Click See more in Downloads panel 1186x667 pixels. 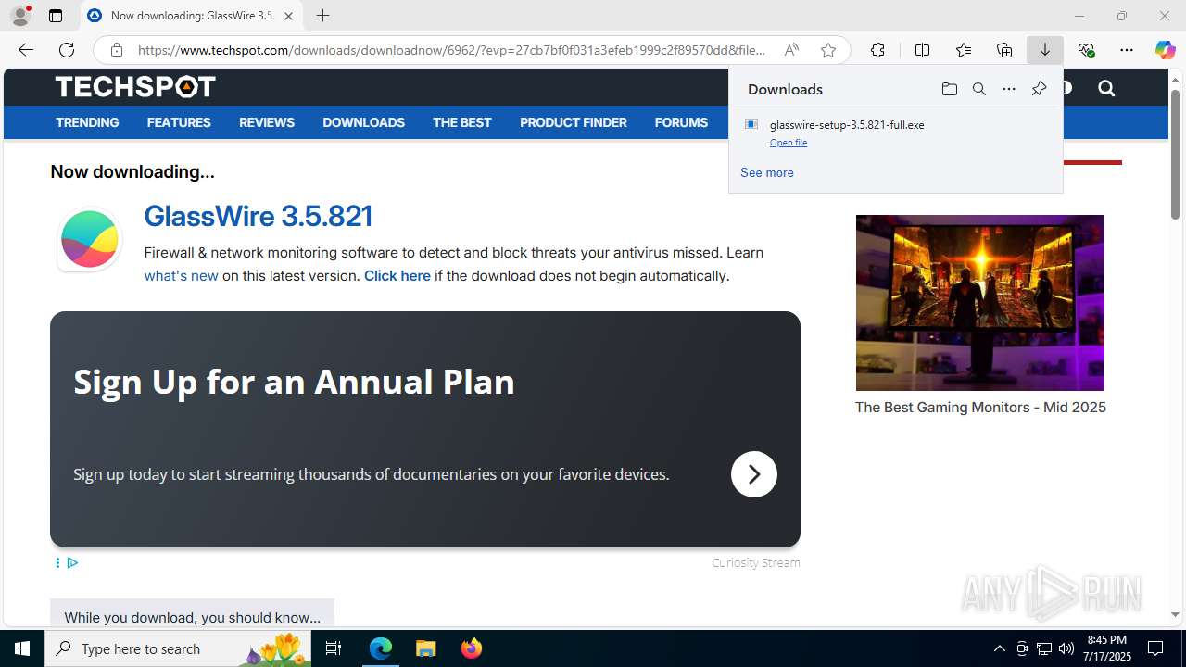(x=766, y=173)
